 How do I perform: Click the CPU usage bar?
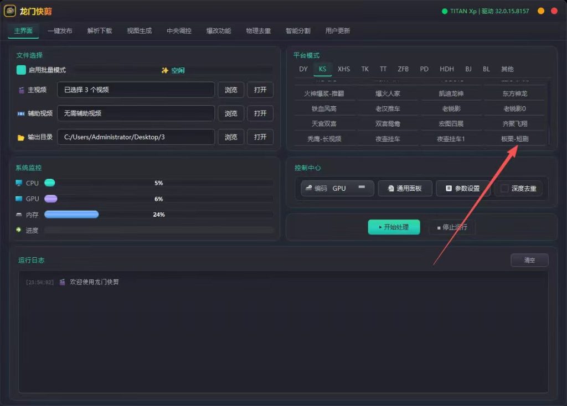pos(159,183)
